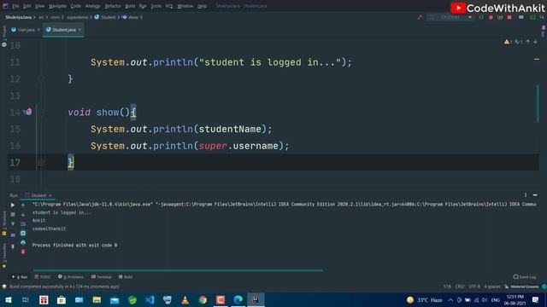Screen dimensions: 547x307
Task: Click the Search Everywhere magnifier icon
Action: [542, 17]
